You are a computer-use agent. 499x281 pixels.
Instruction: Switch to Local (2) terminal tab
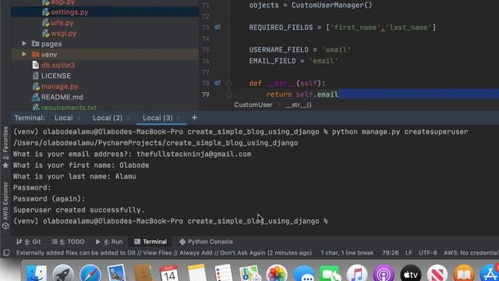108,118
